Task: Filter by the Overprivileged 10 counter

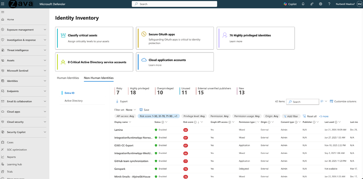Action: [x=164, y=91]
